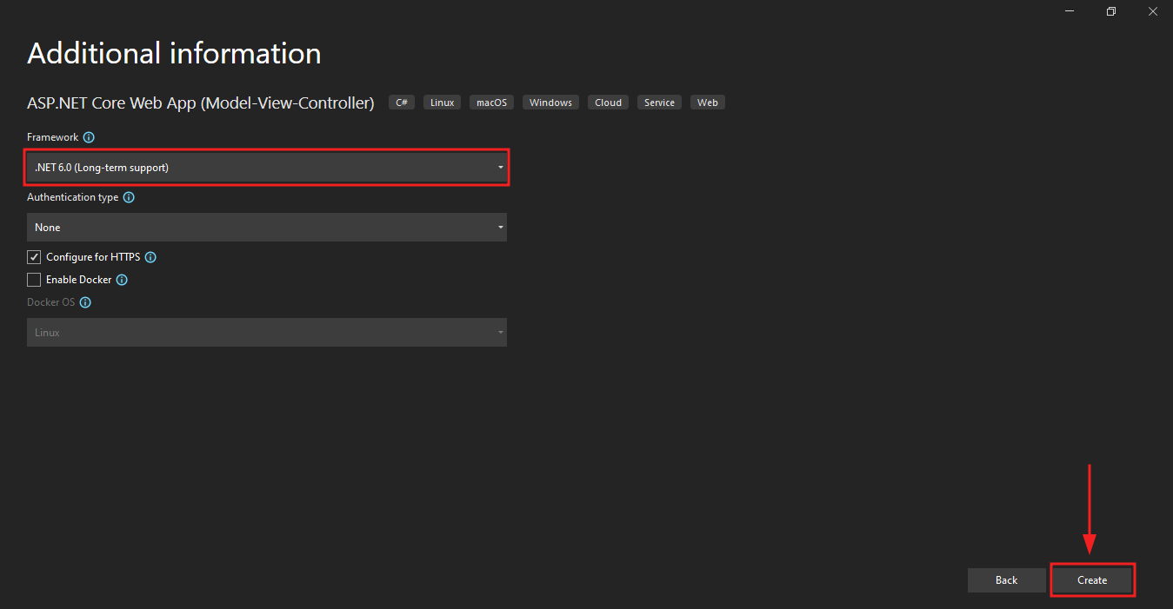
Task: Select the Linux platform tag
Action: tap(441, 102)
